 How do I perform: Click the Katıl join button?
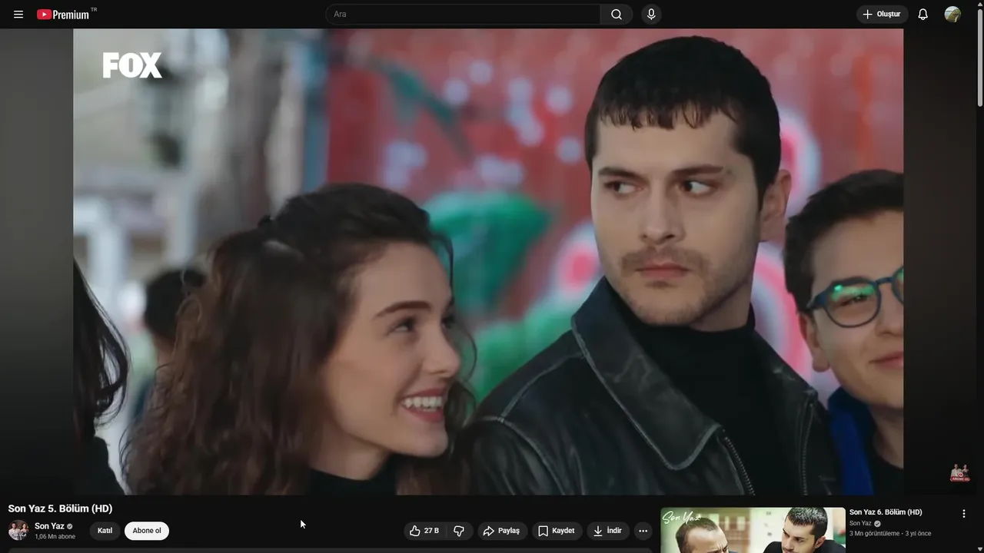[x=105, y=531]
